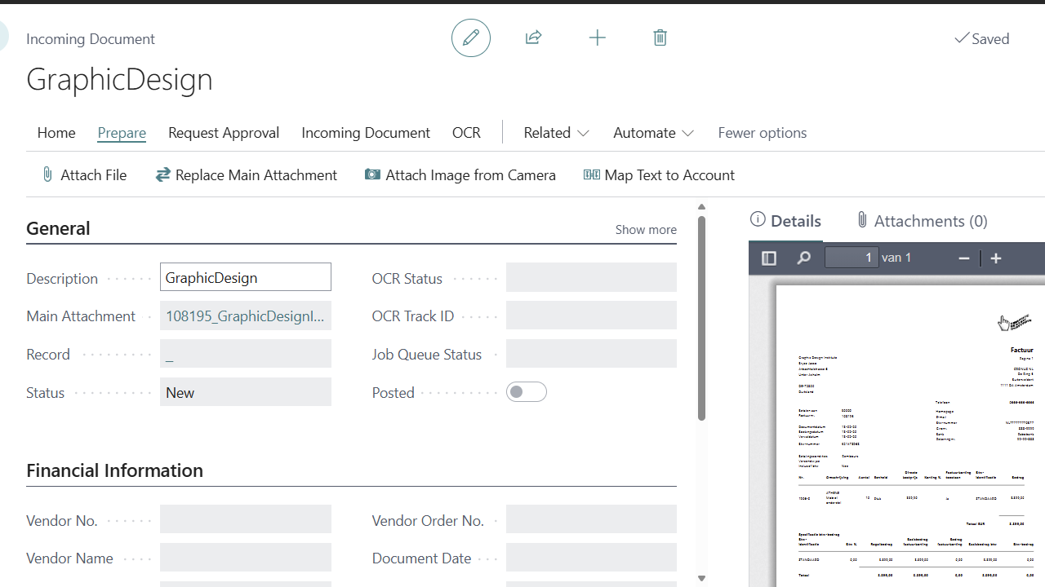Click Map Text to Account action
This screenshot has width=1045, height=587.
659,174
